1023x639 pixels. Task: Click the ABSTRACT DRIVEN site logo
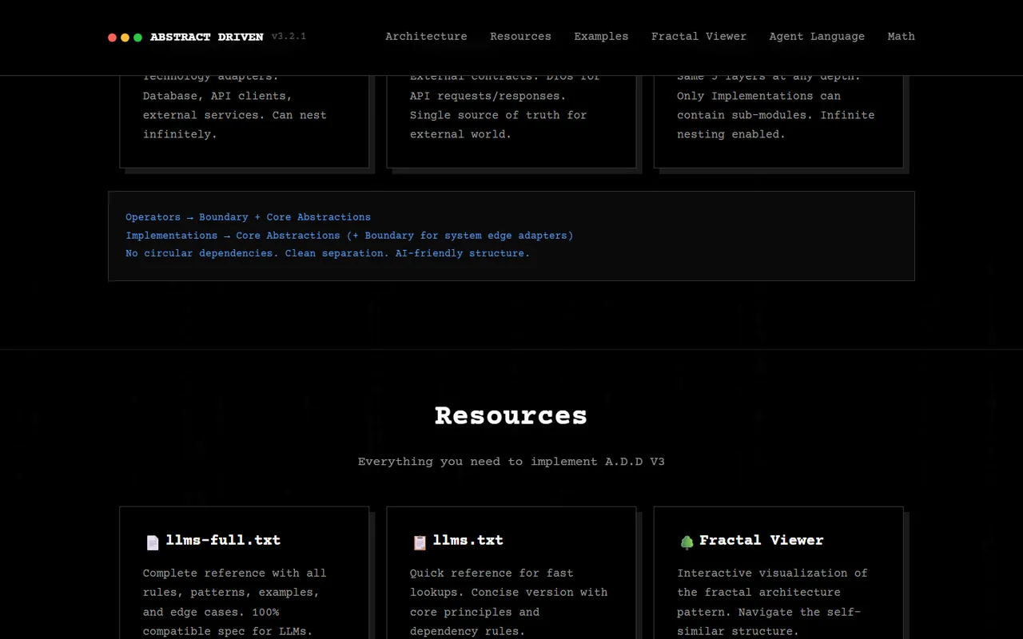tap(207, 38)
